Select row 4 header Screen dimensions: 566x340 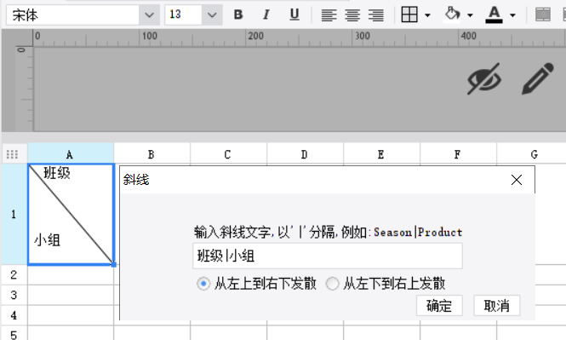pos(14,315)
